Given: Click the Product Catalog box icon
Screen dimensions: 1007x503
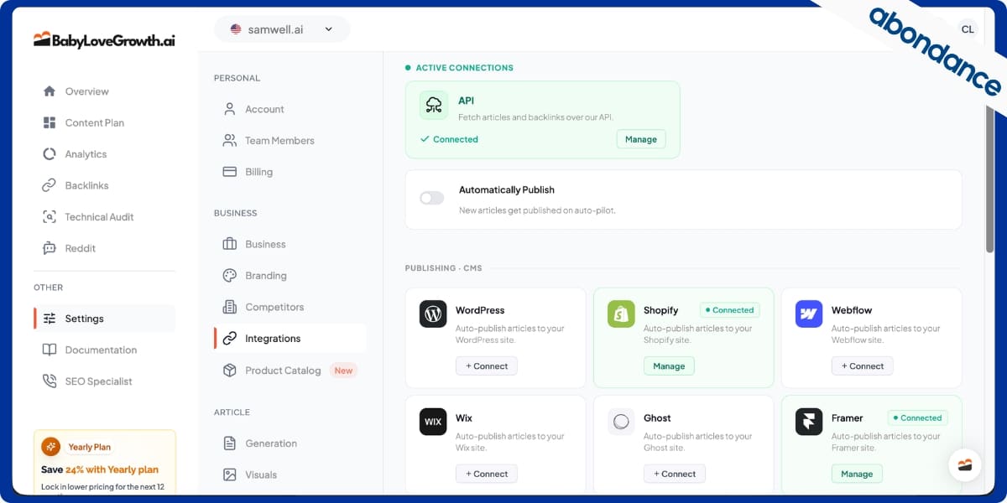Looking at the screenshot, I should (229, 371).
